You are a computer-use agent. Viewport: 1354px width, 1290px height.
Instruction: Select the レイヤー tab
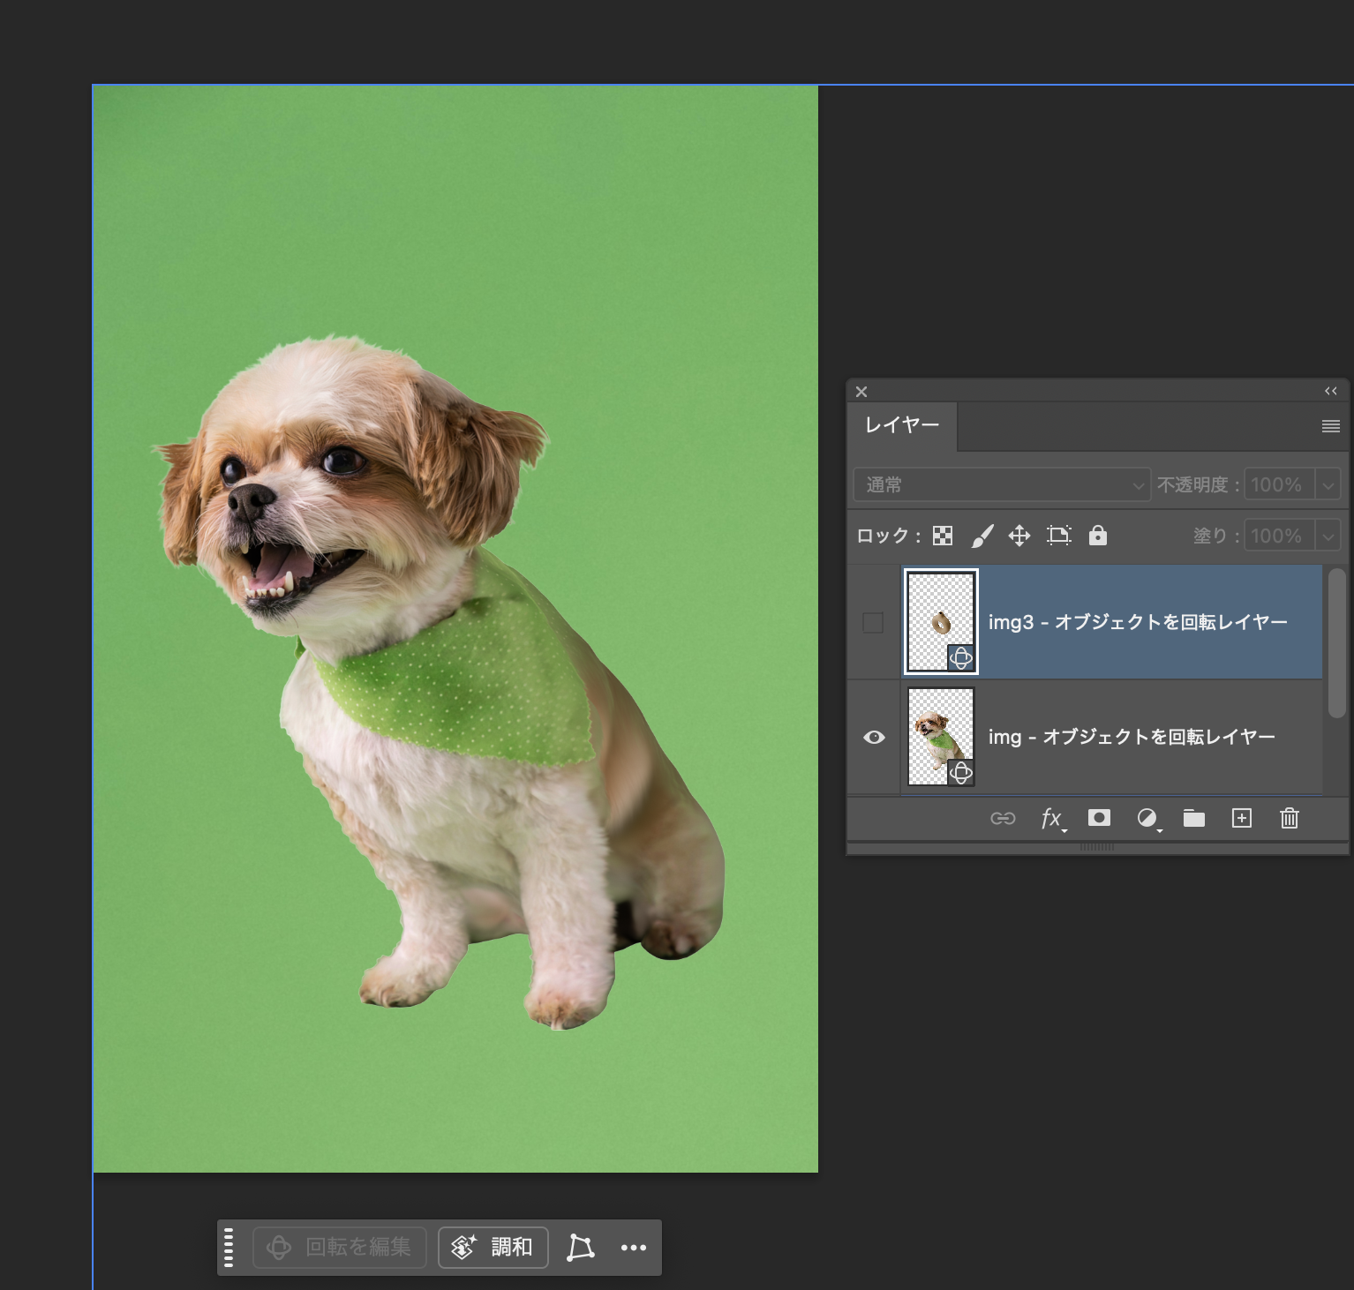902,425
